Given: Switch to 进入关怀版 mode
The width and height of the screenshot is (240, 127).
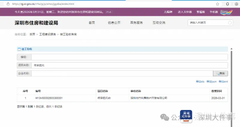Looking at the screenshot, I should pyautogui.click(x=185, y=12).
